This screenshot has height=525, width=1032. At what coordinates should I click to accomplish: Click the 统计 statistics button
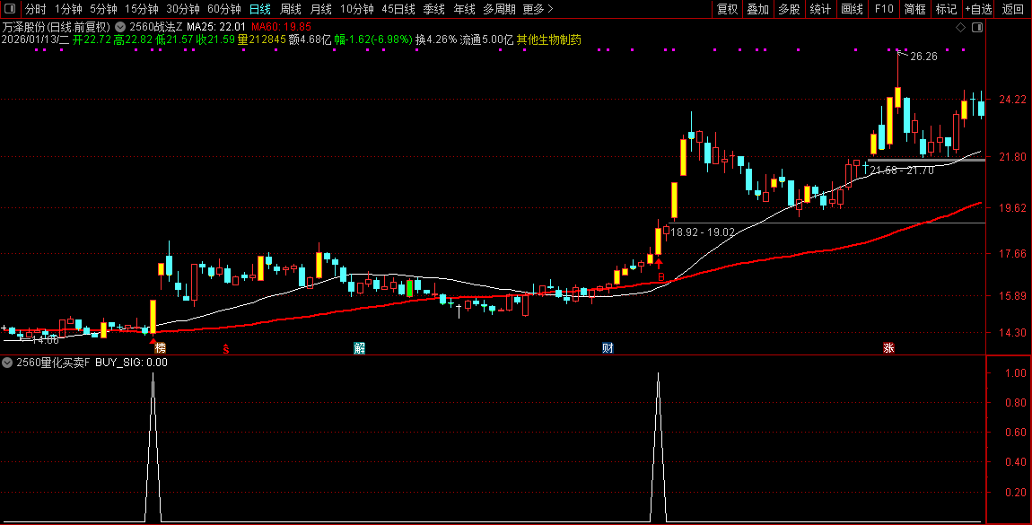[x=820, y=9]
